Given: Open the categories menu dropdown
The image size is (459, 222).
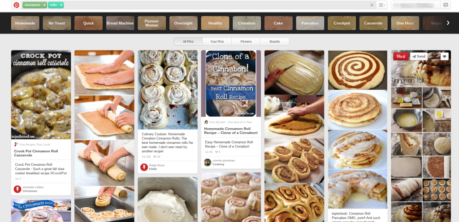Looking at the screenshot, I should point(381,5).
